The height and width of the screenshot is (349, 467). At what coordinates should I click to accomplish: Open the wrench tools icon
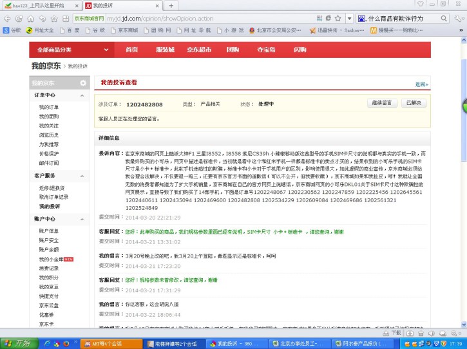point(458,19)
